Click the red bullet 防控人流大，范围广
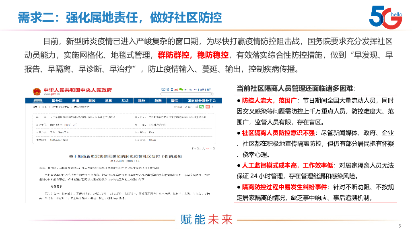 point(269,100)
